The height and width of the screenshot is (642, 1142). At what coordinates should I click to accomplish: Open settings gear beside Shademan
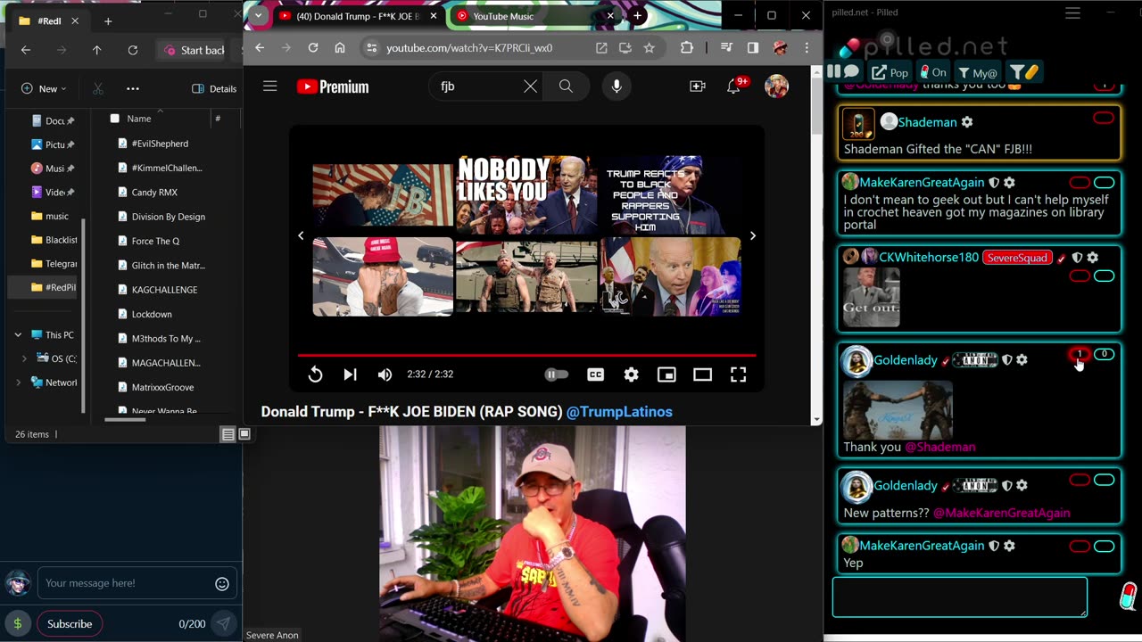pos(967,122)
